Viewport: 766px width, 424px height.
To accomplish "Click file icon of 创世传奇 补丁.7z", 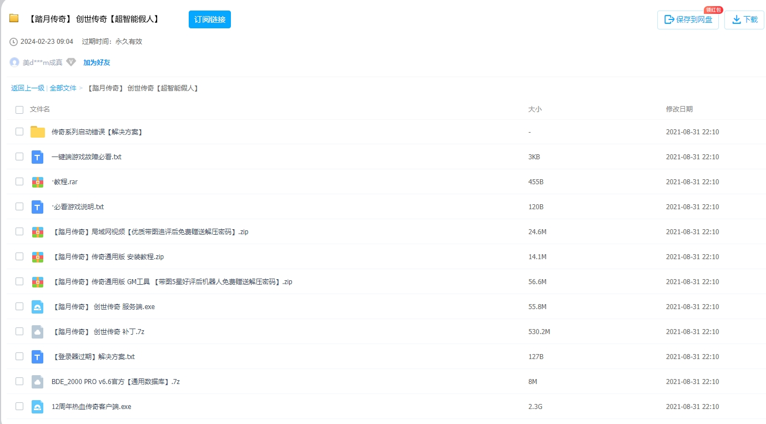I will point(38,332).
